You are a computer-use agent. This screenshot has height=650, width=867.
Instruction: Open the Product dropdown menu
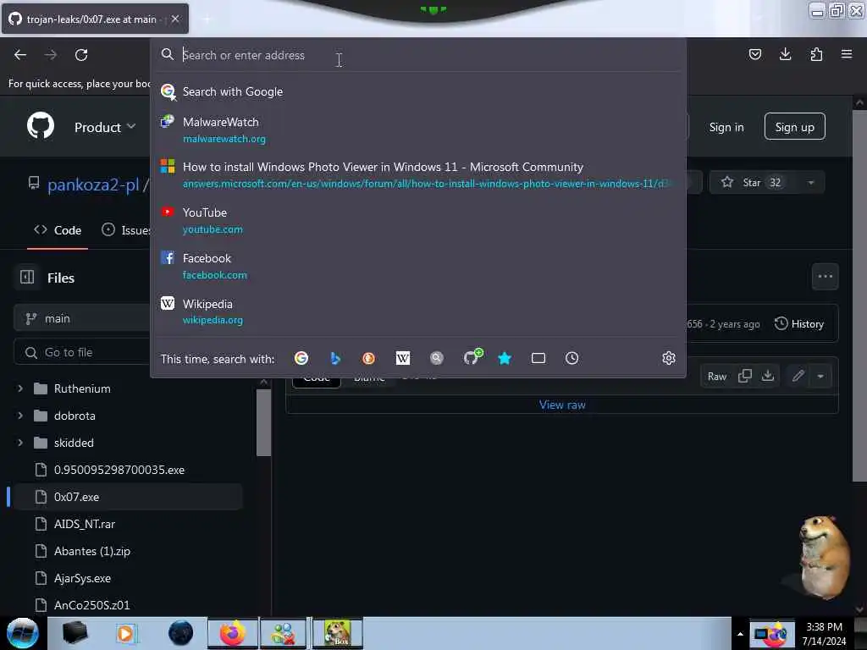point(105,127)
